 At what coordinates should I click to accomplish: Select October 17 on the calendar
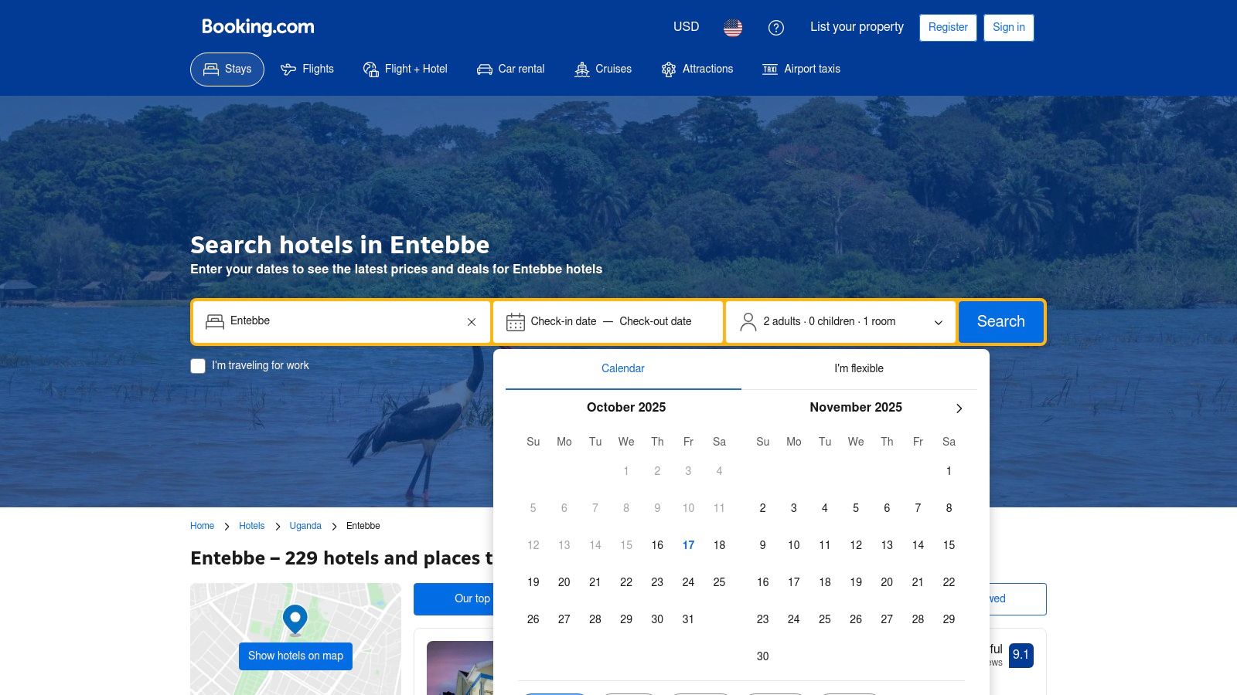click(688, 544)
